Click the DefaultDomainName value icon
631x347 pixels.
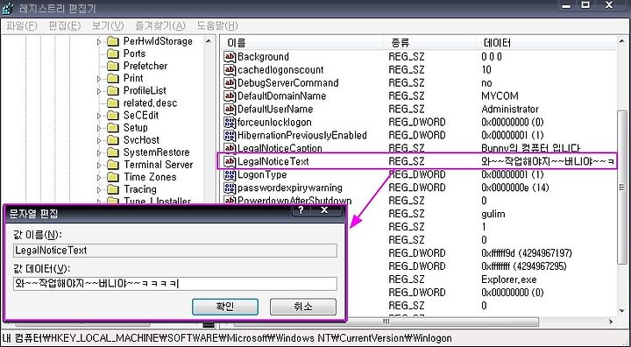pyautogui.click(x=230, y=96)
